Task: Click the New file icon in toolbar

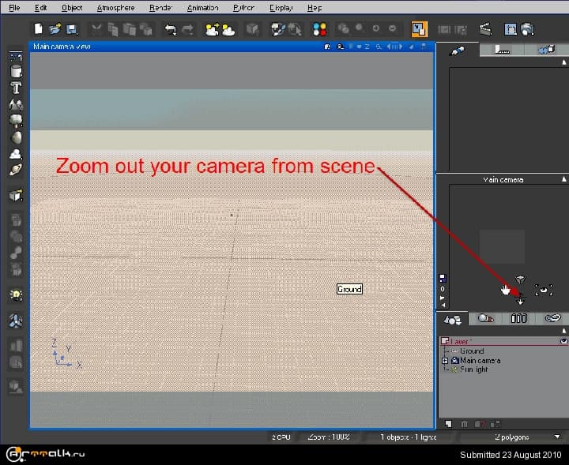Action: point(39,29)
